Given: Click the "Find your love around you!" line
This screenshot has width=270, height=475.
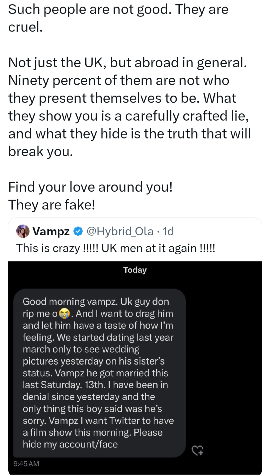Looking at the screenshot, I should point(90,187).
